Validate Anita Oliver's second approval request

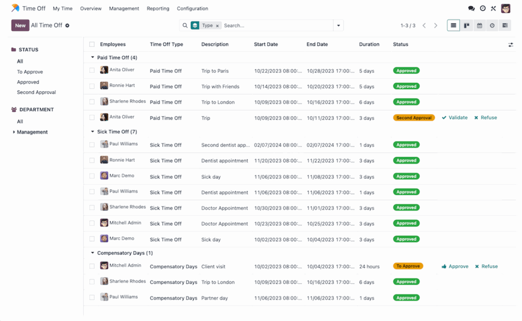pos(455,118)
